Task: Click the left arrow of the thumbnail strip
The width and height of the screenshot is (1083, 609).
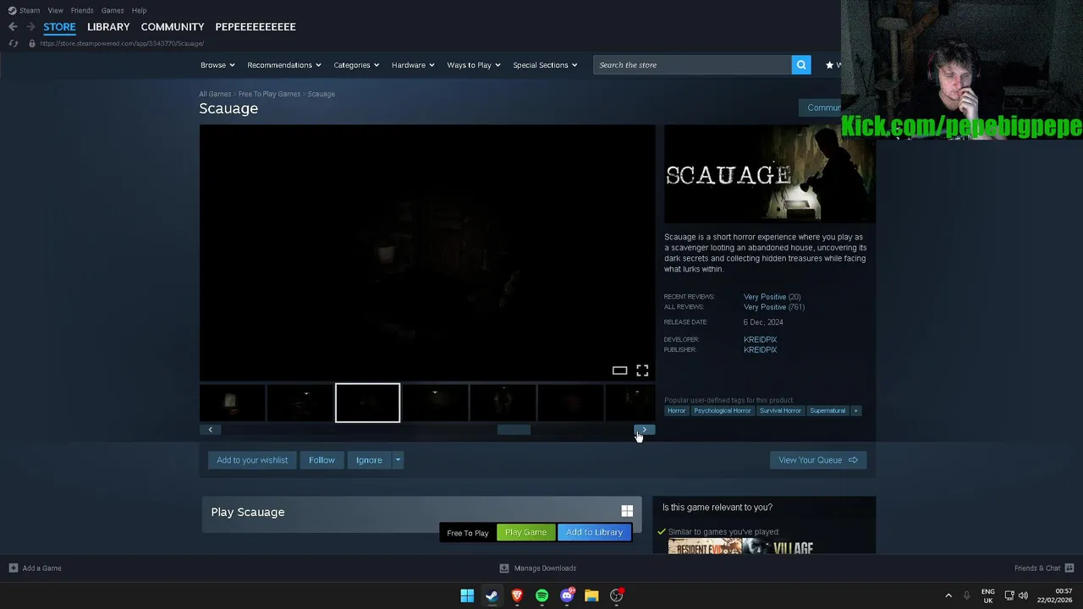Action: tap(211, 430)
